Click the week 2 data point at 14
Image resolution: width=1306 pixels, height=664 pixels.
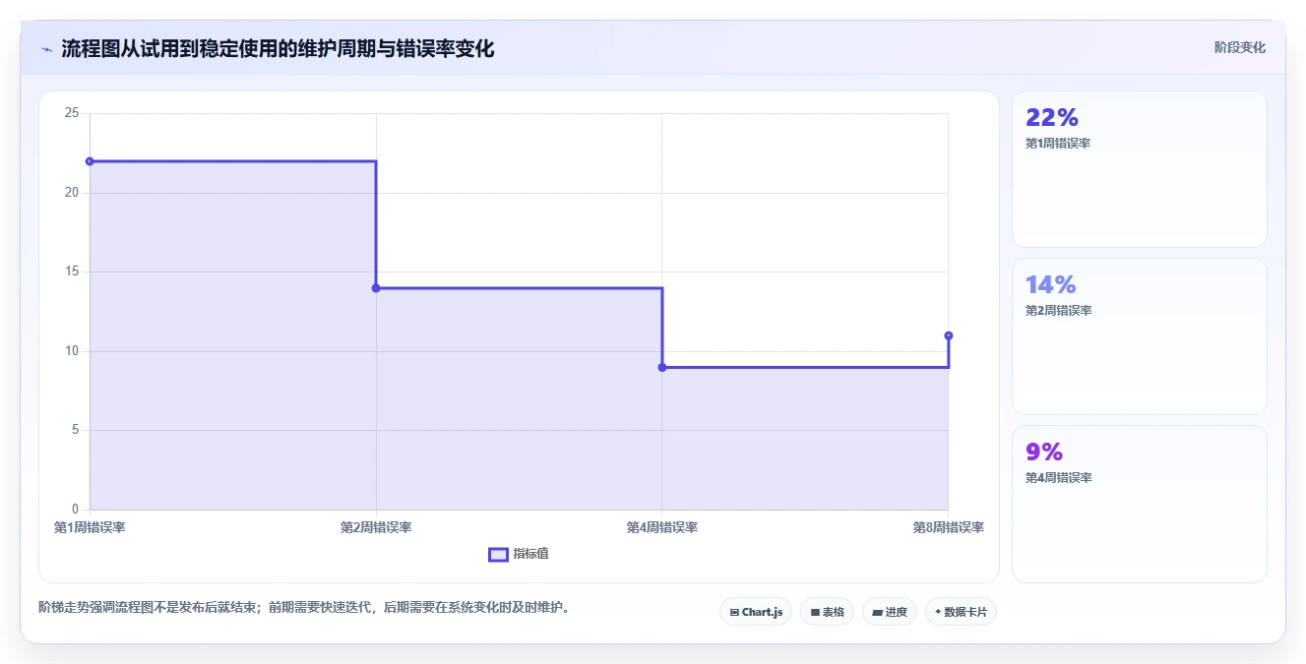(x=376, y=288)
